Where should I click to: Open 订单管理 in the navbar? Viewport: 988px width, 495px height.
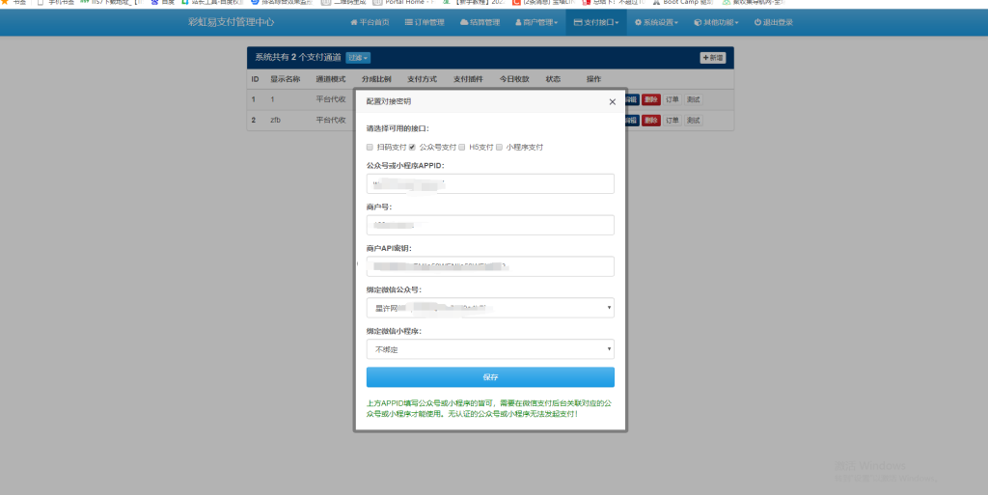[x=425, y=22]
